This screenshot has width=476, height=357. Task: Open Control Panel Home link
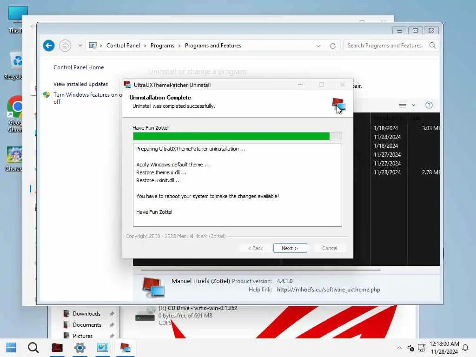[79, 67]
